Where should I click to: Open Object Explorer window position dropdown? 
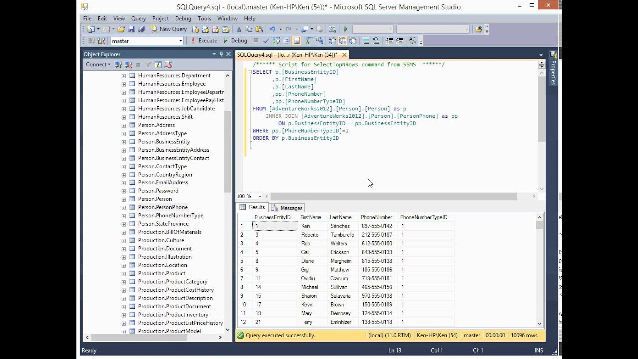[x=214, y=54]
